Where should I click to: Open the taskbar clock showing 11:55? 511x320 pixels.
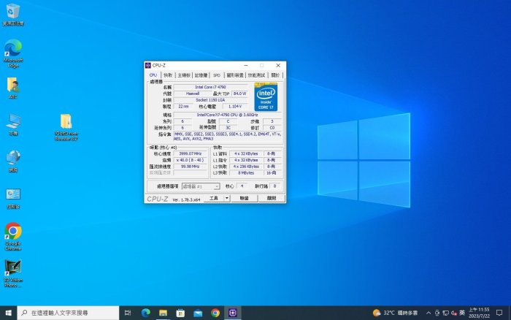[479, 313]
